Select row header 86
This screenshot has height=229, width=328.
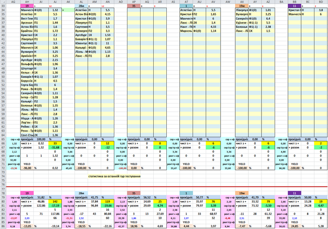coord(3,226)
